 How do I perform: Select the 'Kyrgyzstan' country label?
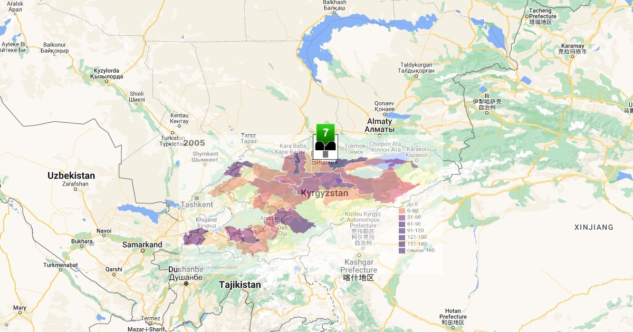click(x=324, y=193)
